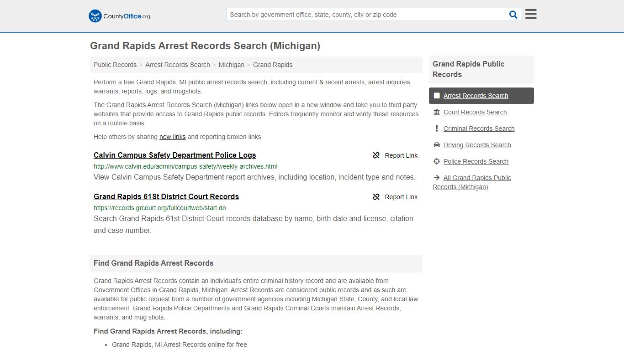Screen dimensions: 624x350
Task: Click the magnifying glass search icon
Action: tap(513, 15)
